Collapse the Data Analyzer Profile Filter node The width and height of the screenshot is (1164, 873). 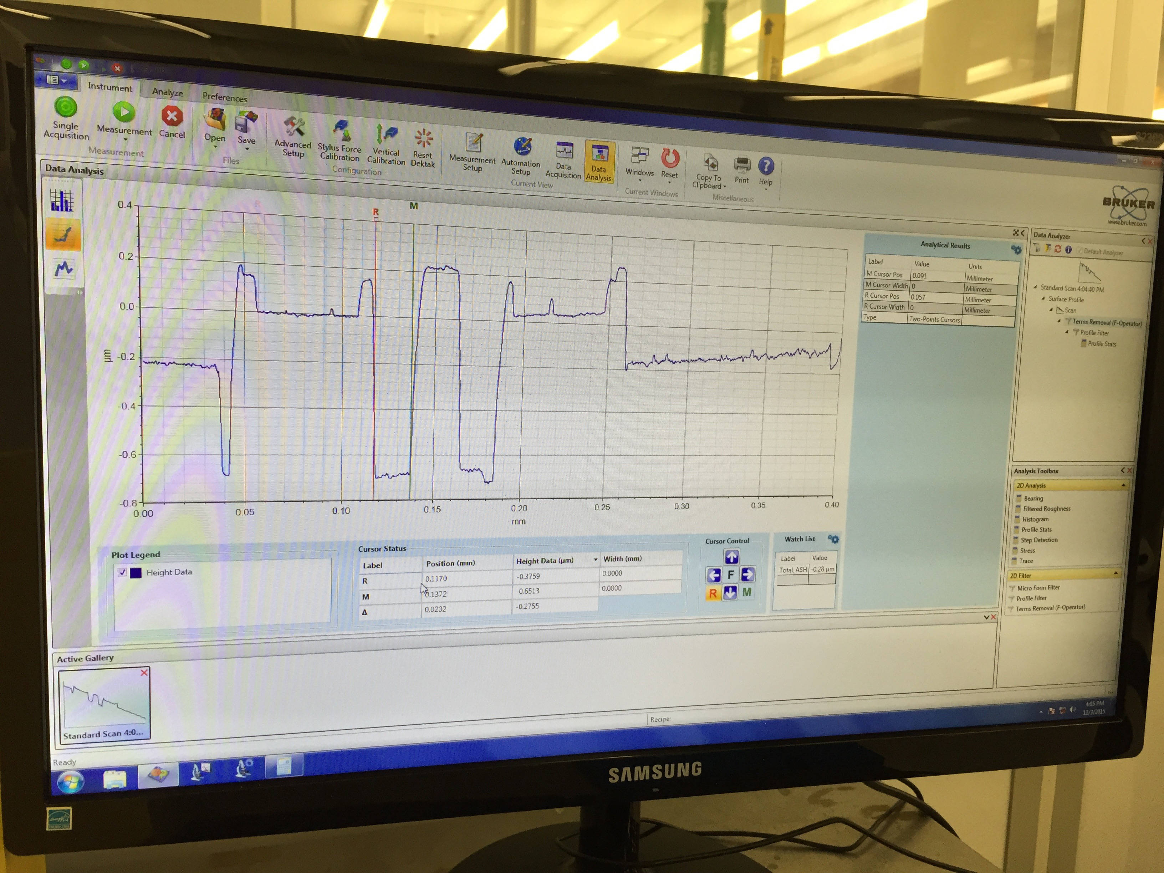[x=1067, y=332]
